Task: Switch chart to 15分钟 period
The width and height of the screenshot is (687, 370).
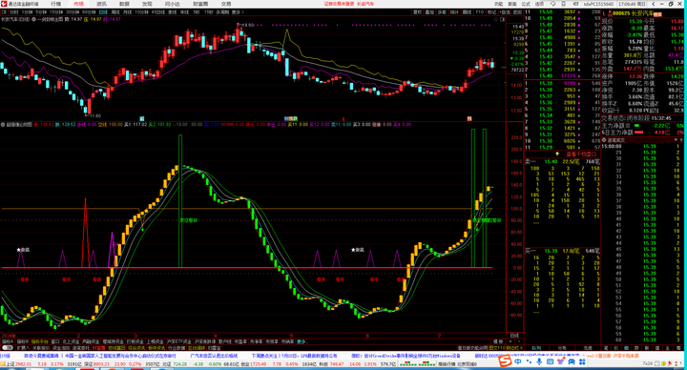Action: [56, 12]
